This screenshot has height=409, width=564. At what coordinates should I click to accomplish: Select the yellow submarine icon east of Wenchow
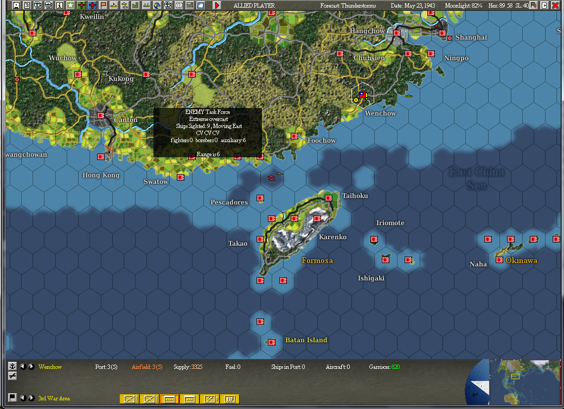tap(409, 96)
